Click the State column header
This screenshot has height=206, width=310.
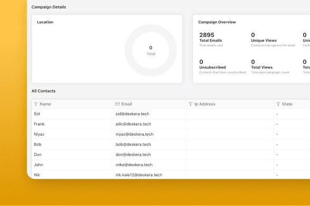point(287,104)
